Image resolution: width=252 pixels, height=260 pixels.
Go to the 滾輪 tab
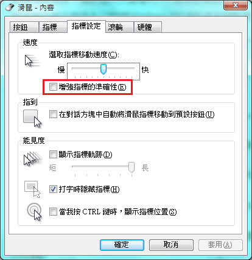(x=119, y=27)
